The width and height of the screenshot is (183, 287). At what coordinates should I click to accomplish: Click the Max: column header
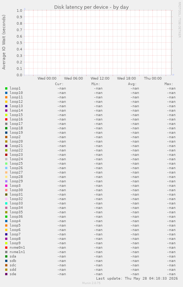tap(169, 84)
